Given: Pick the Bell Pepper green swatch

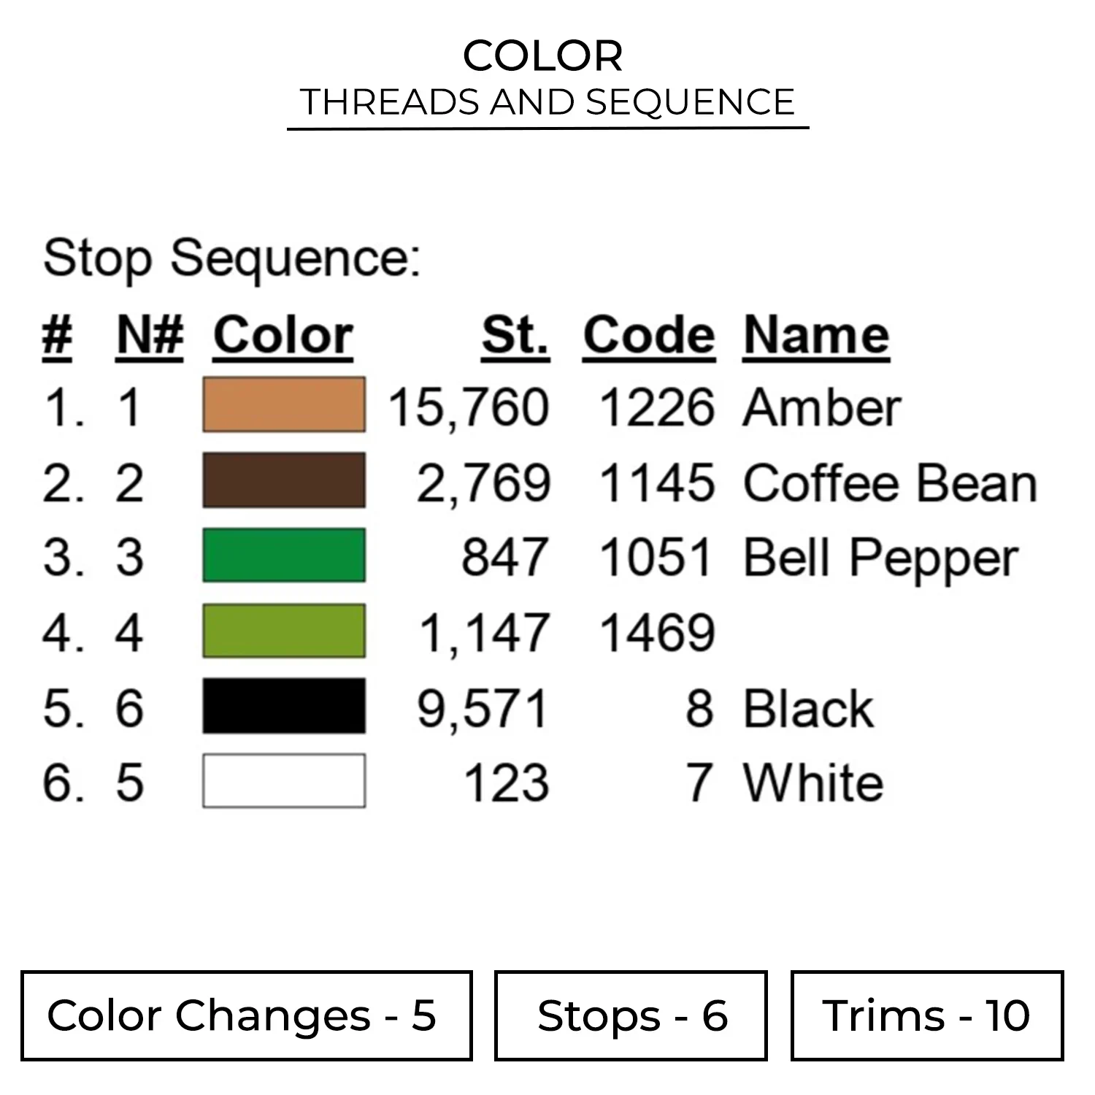Looking at the screenshot, I should click(x=284, y=556).
